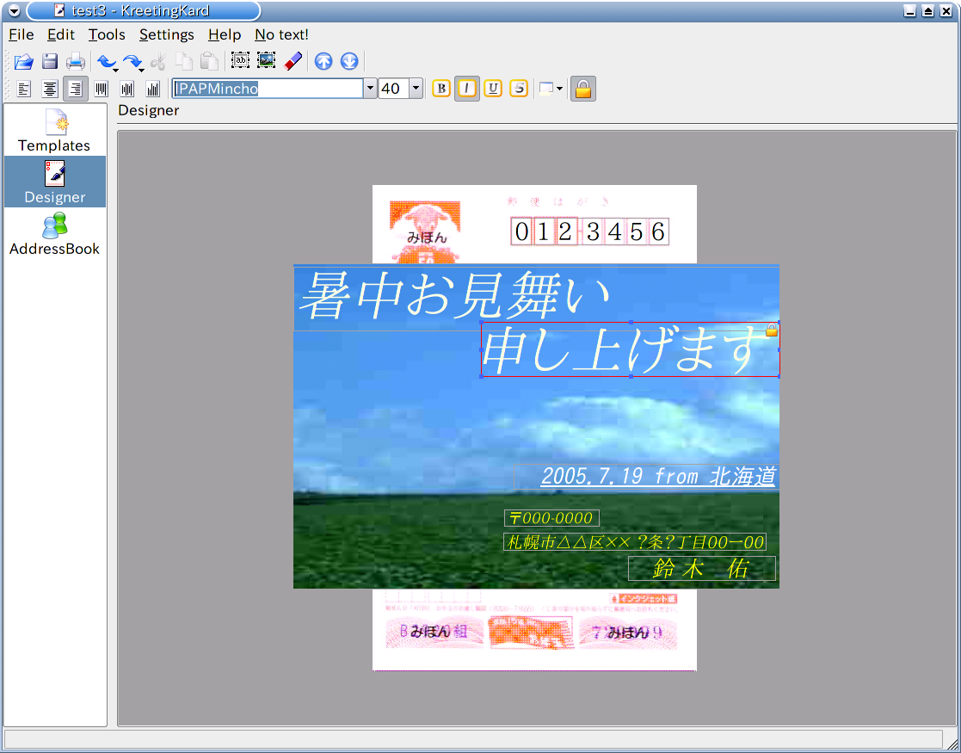Screen dimensions: 961x753
Task: Toggle the padlock lock button
Action: tap(582, 89)
